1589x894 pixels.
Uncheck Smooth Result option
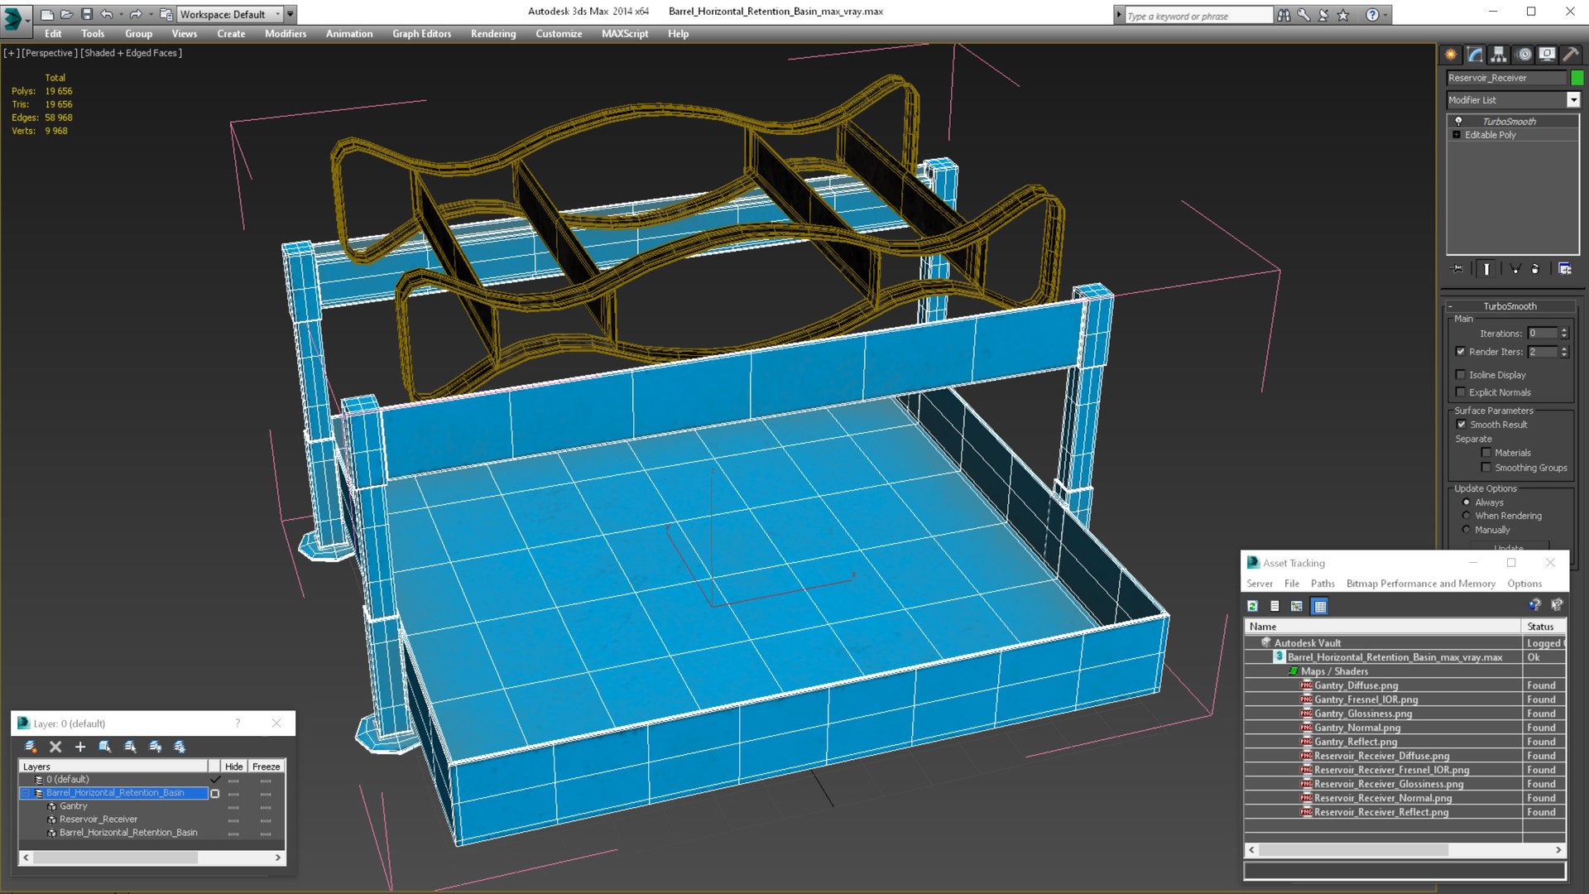[1461, 425]
